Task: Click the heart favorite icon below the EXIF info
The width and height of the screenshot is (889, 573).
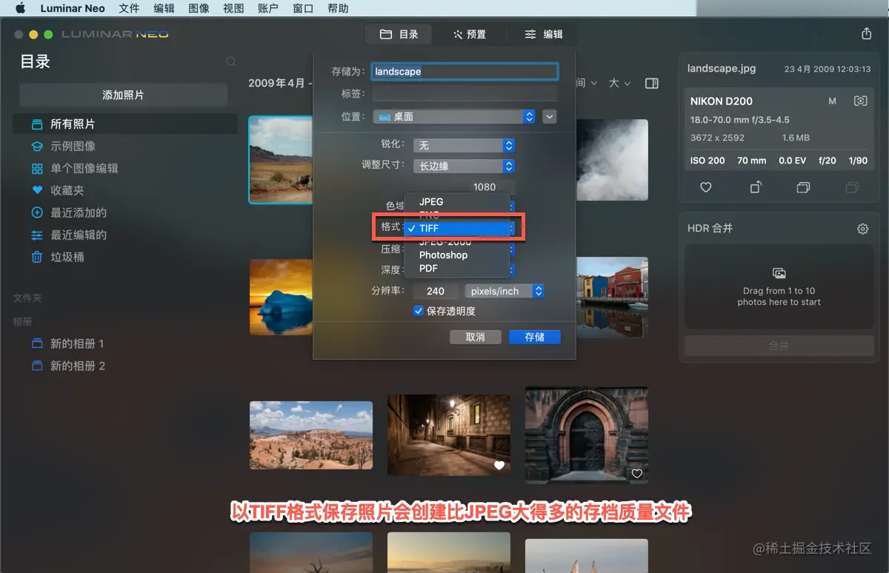Action: [706, 188]
